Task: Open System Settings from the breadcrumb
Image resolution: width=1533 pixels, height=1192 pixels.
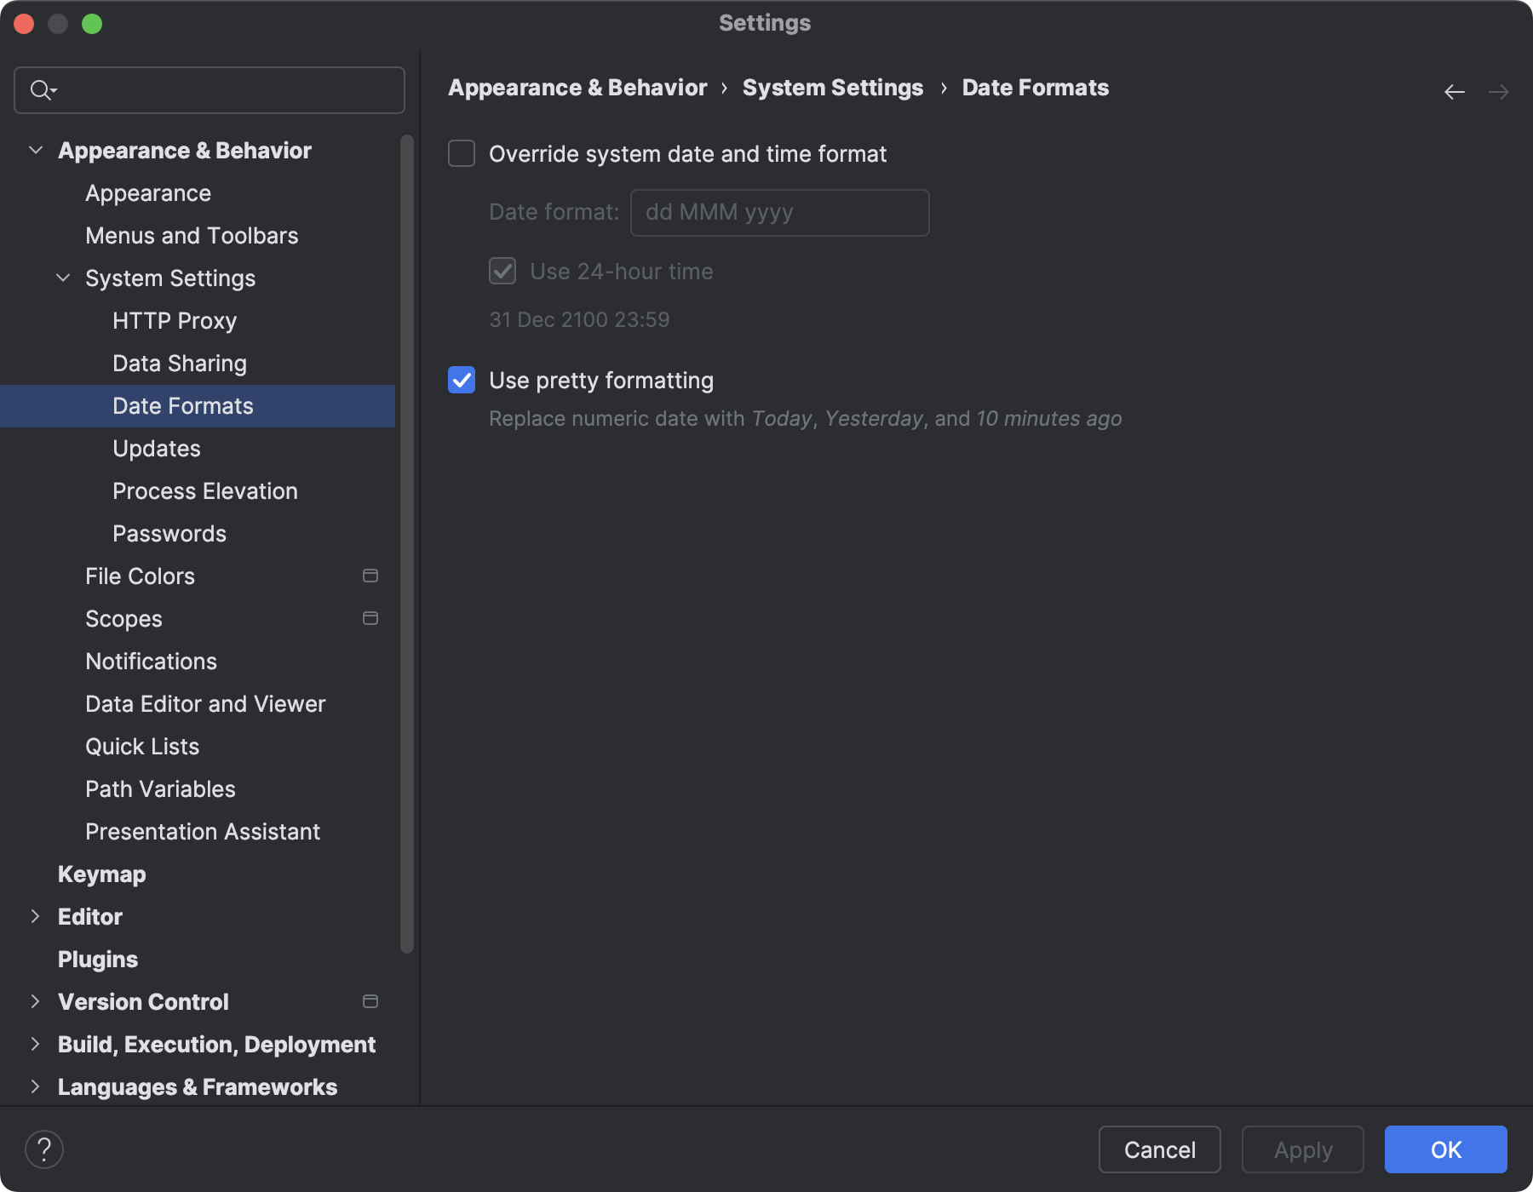Action: click(832, 88)
